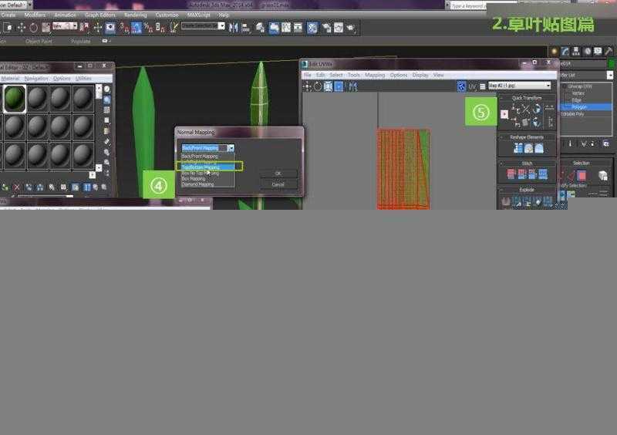Open the MAXScript menu
The height and width of the screenshot is (435, 617).
[199, 15]
